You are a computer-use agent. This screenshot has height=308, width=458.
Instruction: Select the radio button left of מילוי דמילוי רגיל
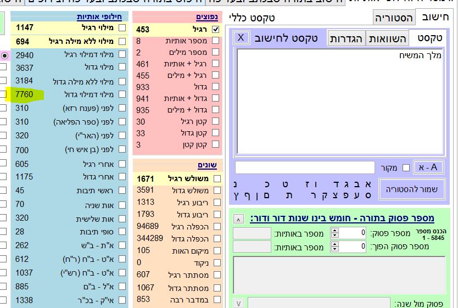coord(5,55)
